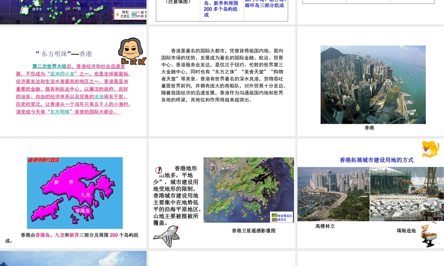Click the title 香港拓展城市建设用地的方式

pyautogui.click(x=377, y=160)
